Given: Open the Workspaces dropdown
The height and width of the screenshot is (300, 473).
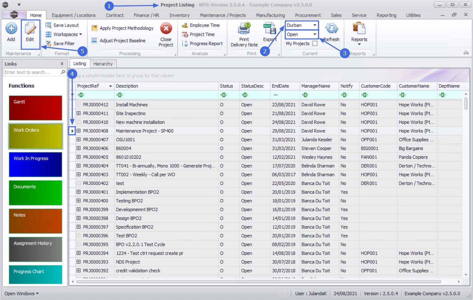Looking at the screenshot, I should point(64,34).
